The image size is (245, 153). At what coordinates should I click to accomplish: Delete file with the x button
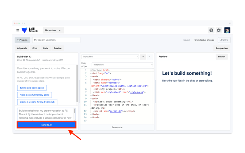pos(150,57)
